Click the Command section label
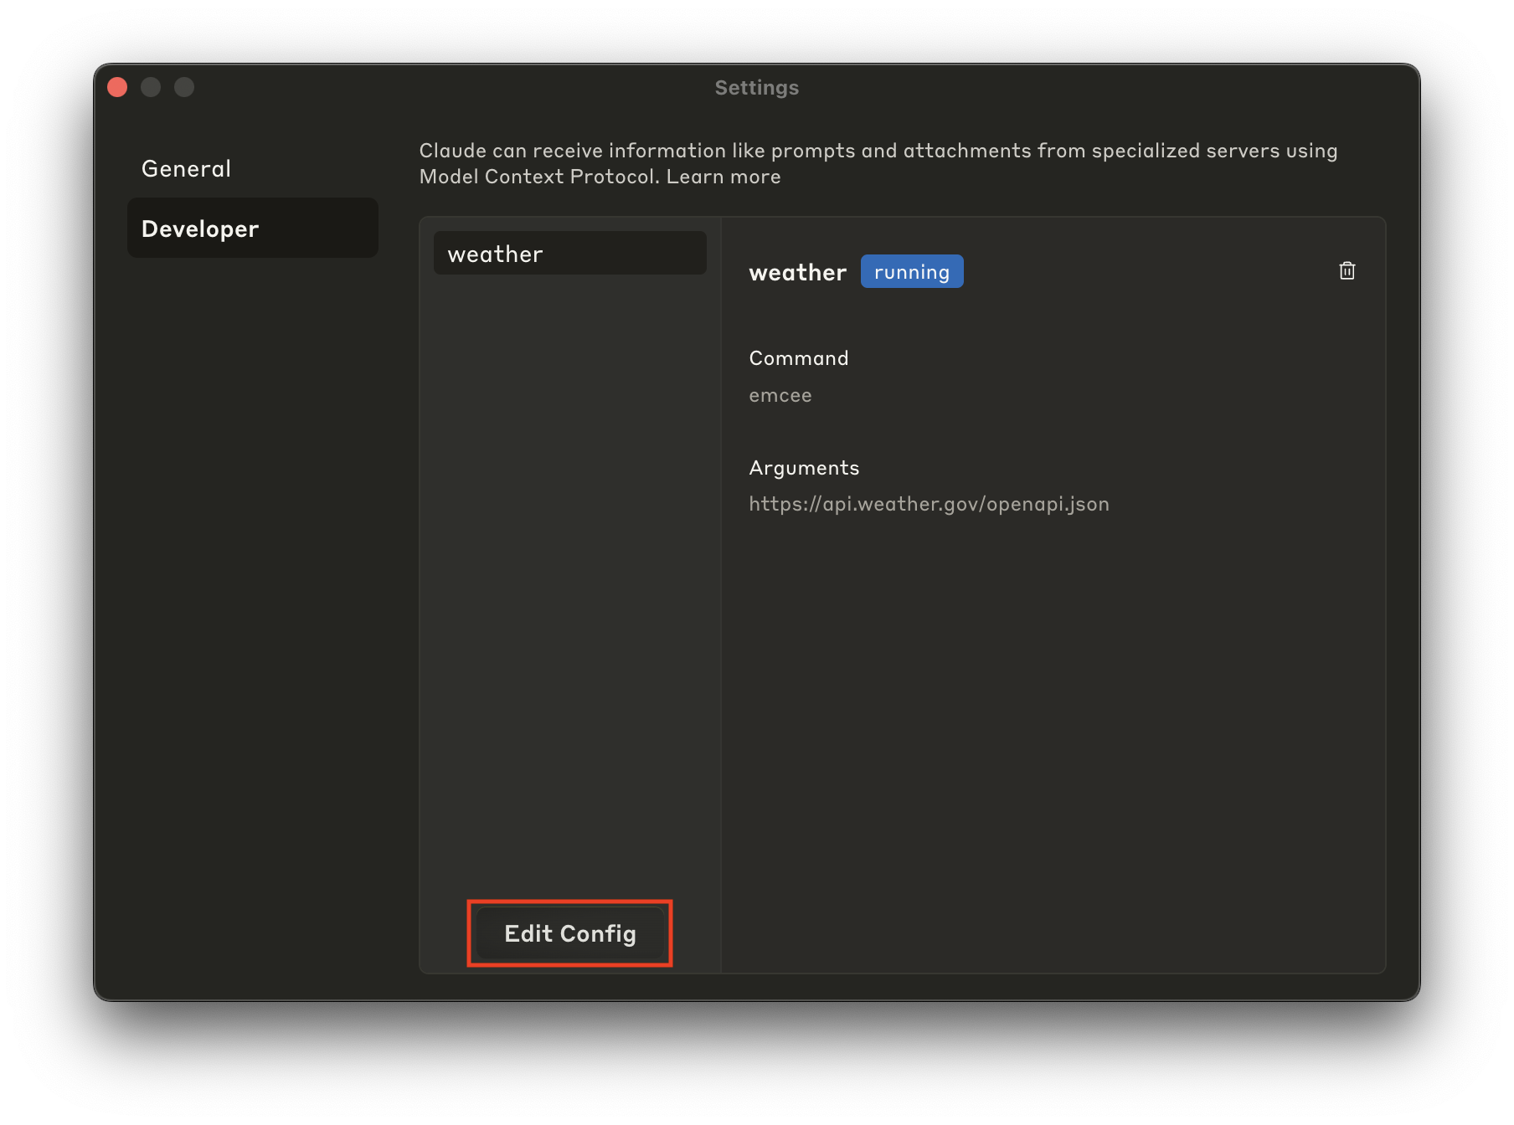 pos(798,357)
